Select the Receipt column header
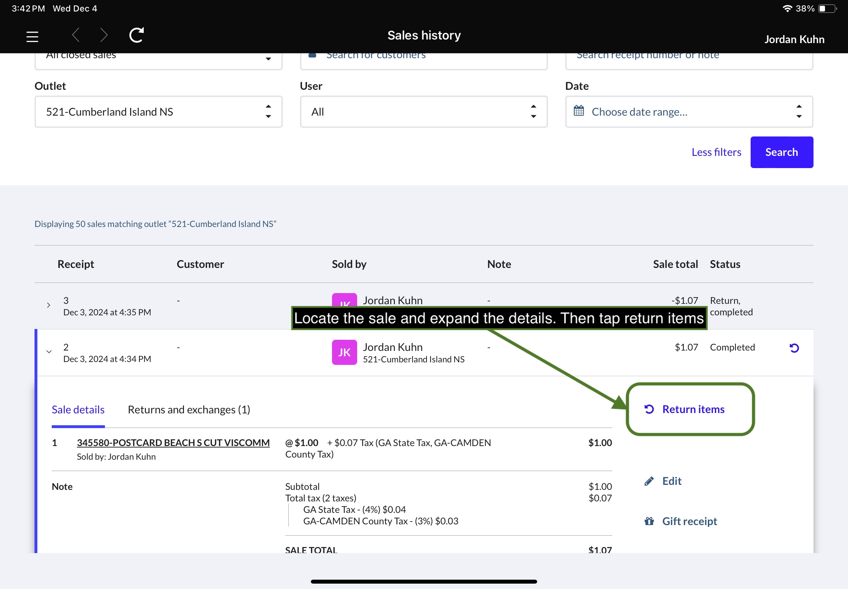This screenshot has width=848, height=589. (76, 264)
